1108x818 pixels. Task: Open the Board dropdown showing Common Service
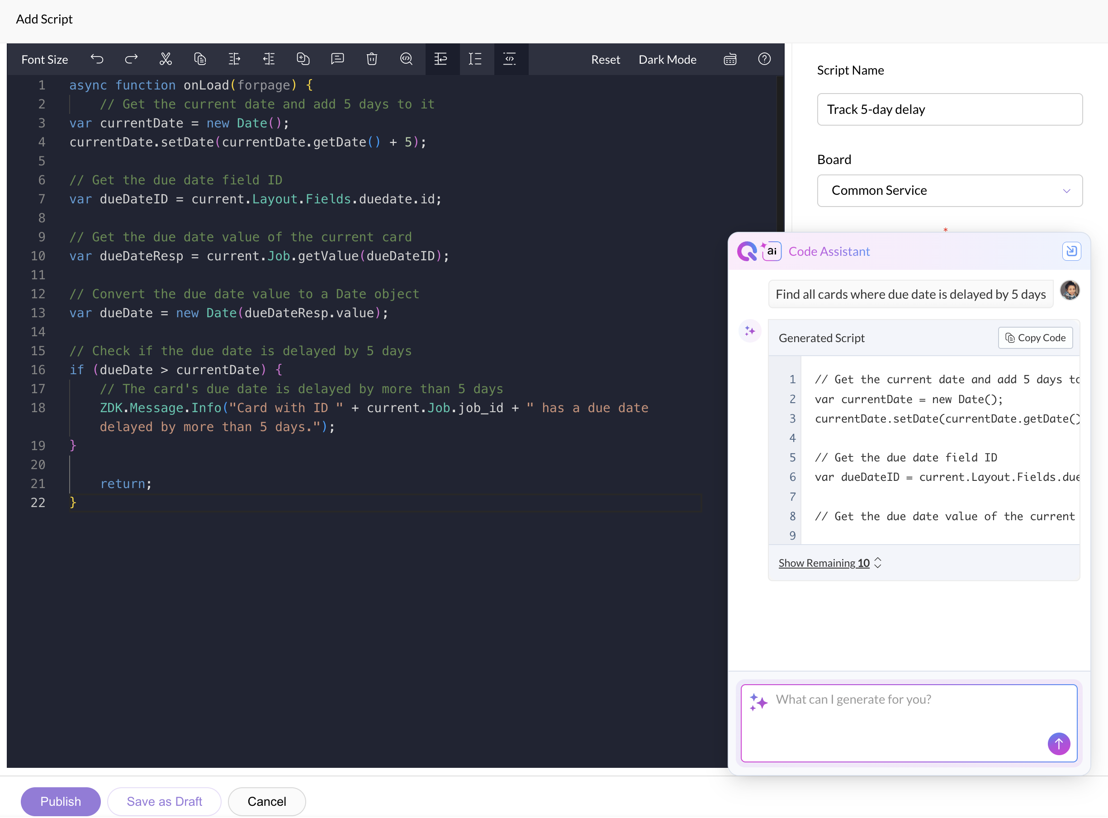(949, 191)
